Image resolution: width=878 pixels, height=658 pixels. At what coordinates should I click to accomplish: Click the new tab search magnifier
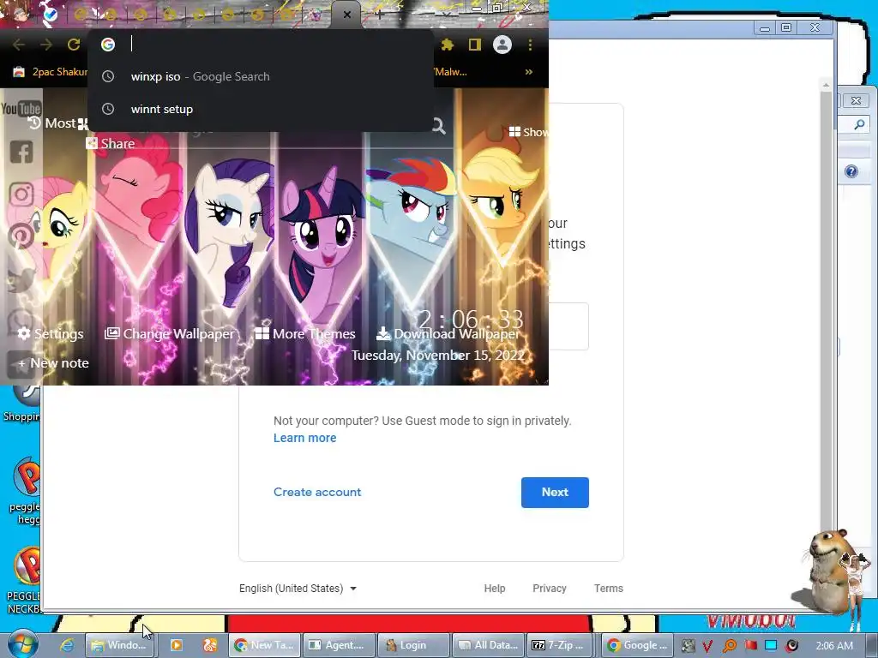click(x=438, y=126)
